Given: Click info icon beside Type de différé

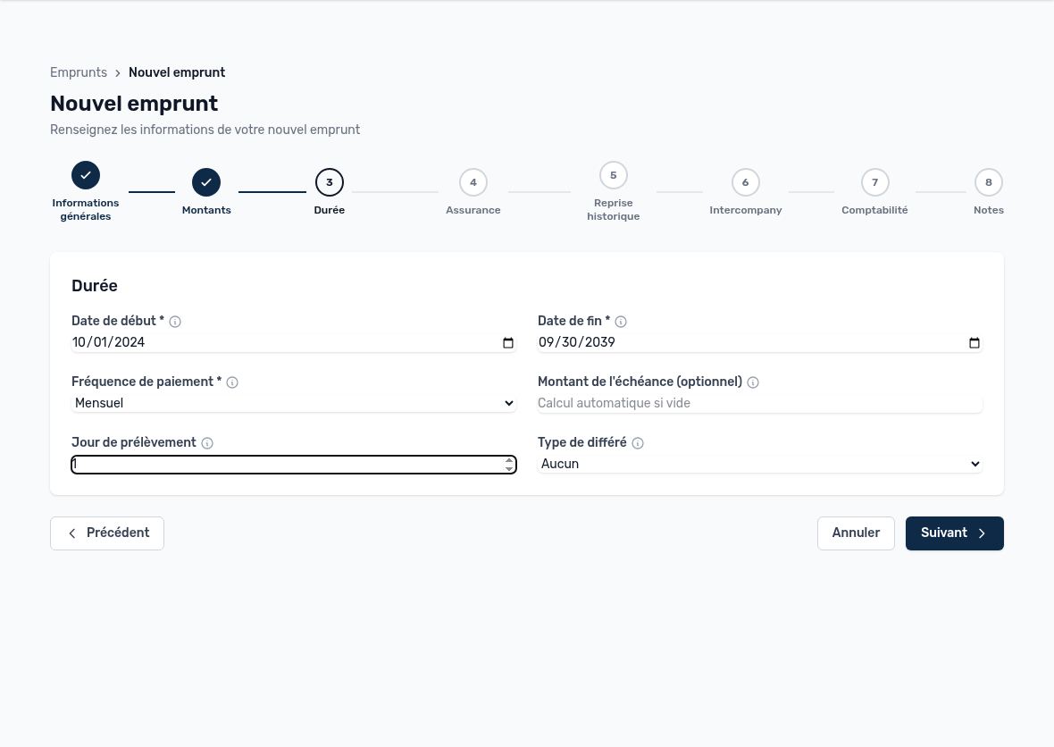Looking at the screenshot, I should (638, 443).
